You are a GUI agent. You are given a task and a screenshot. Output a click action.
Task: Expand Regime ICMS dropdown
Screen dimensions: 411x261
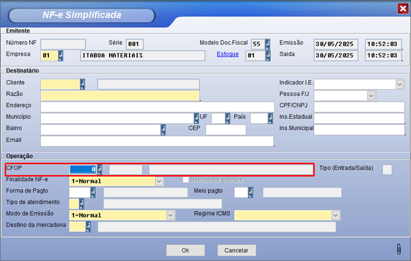336,215
